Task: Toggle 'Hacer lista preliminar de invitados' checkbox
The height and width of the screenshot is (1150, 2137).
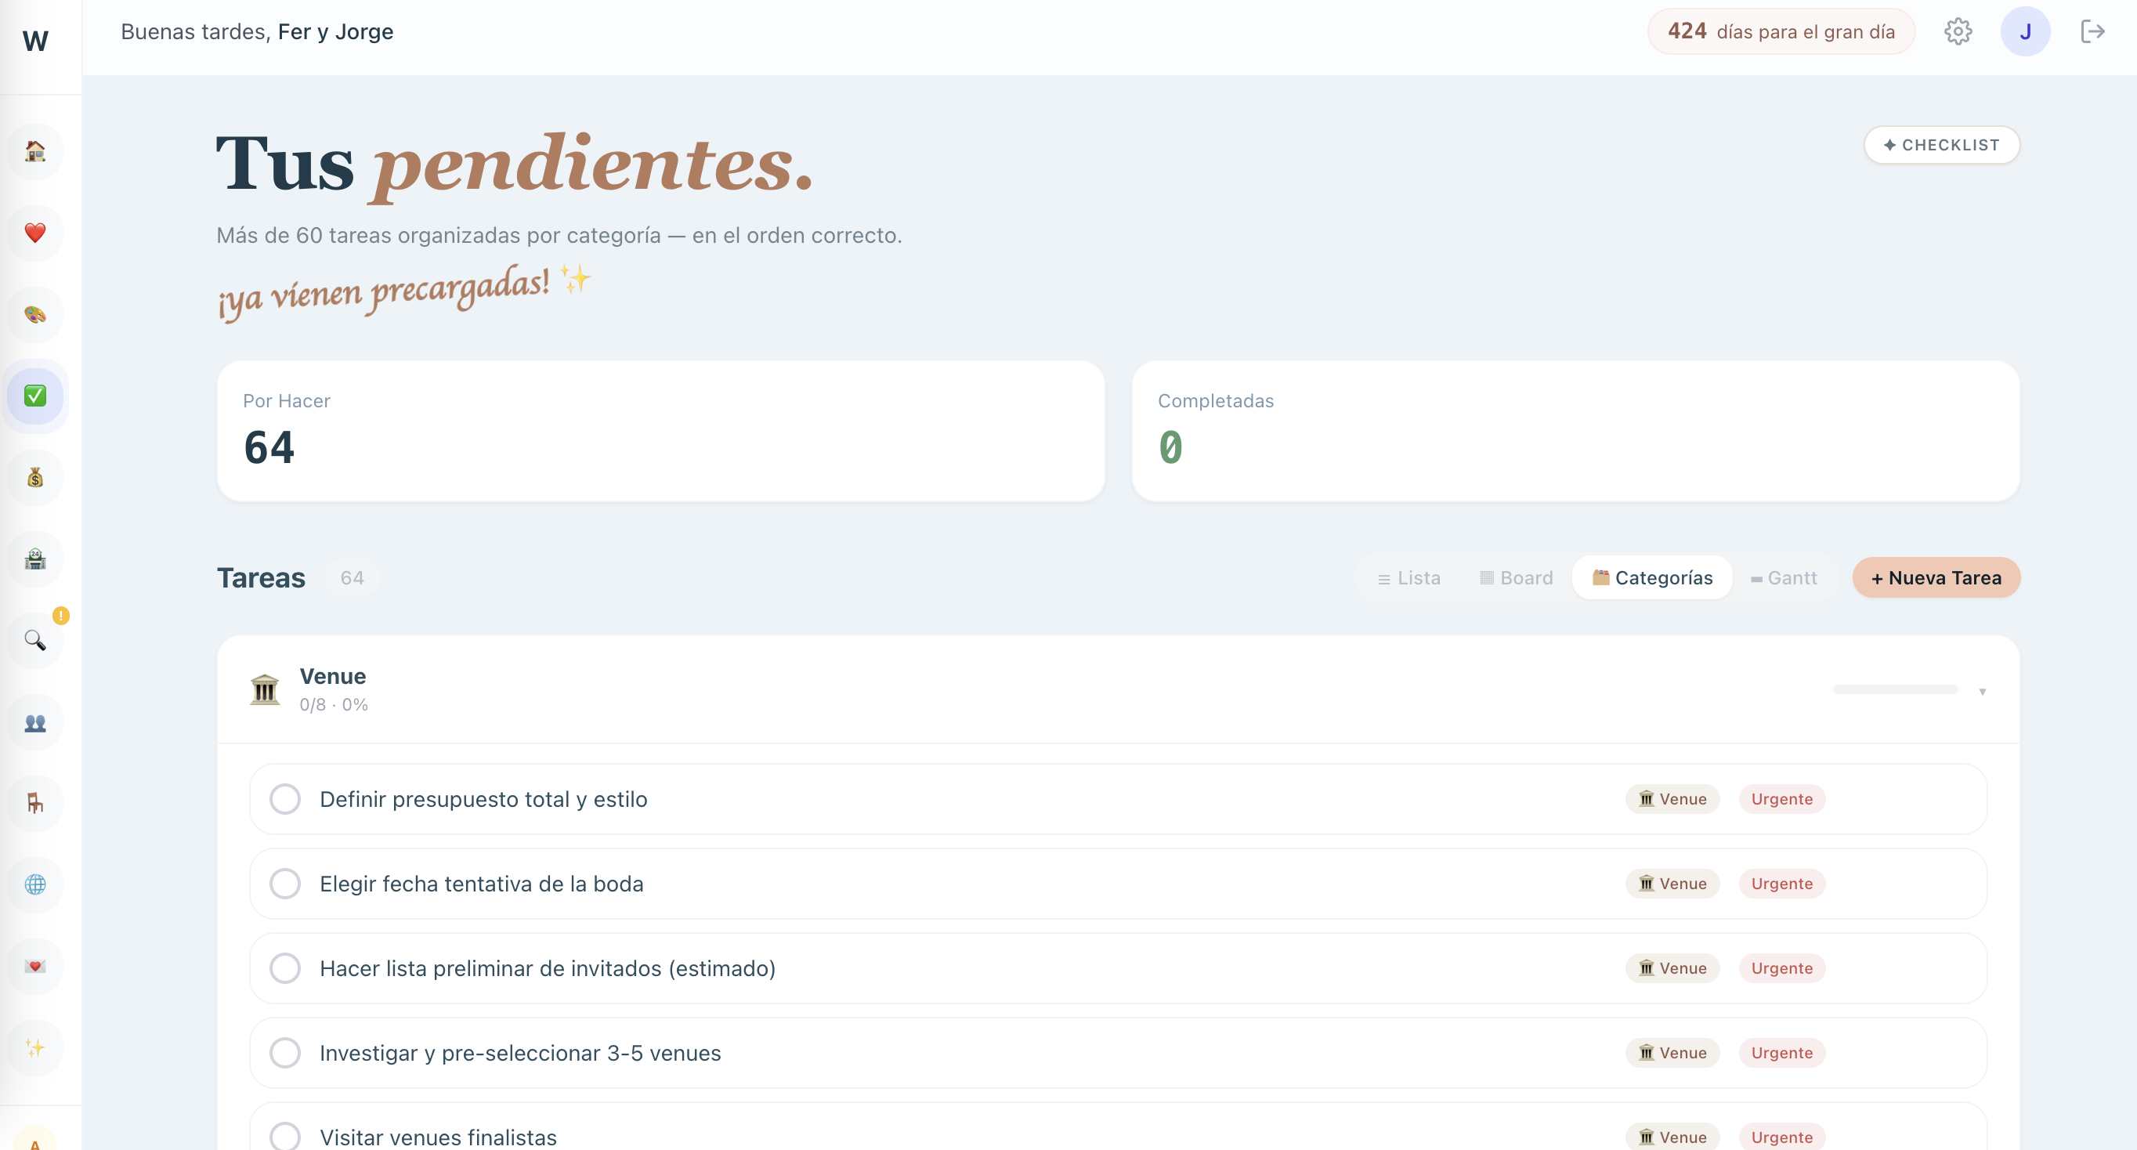Action: tap(284, 968)
